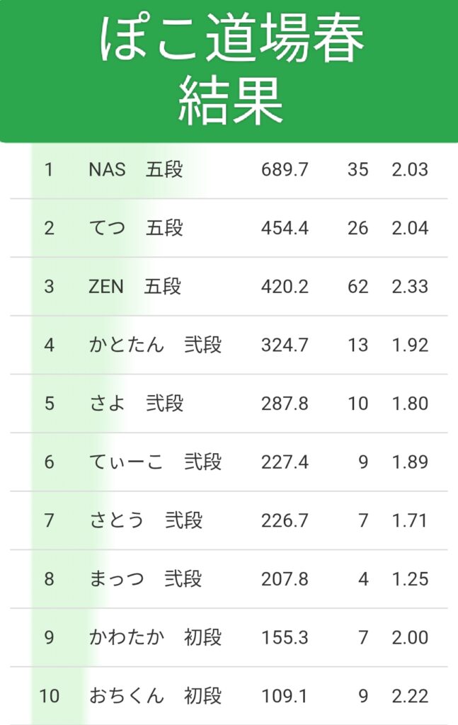Click the 689.7 score value

point(285,170)
